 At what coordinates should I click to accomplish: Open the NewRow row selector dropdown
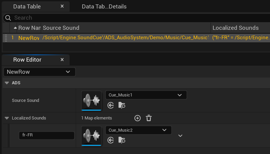39,72
